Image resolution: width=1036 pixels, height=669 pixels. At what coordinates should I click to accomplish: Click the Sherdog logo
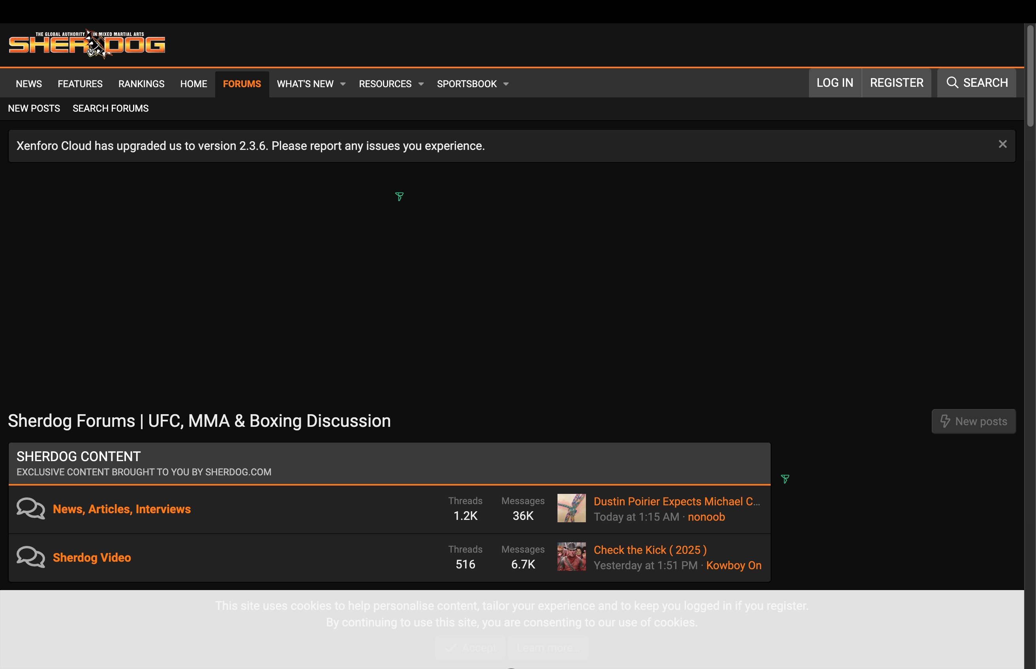pyautogui.click(x=87, y=44)
